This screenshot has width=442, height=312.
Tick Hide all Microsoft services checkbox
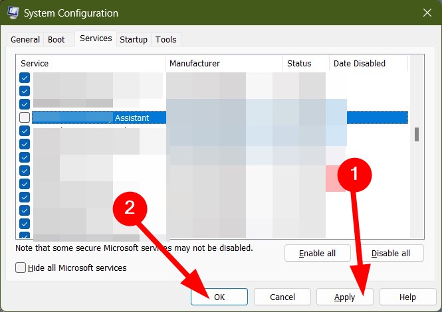pyautogui.click(x=21, y=268)
